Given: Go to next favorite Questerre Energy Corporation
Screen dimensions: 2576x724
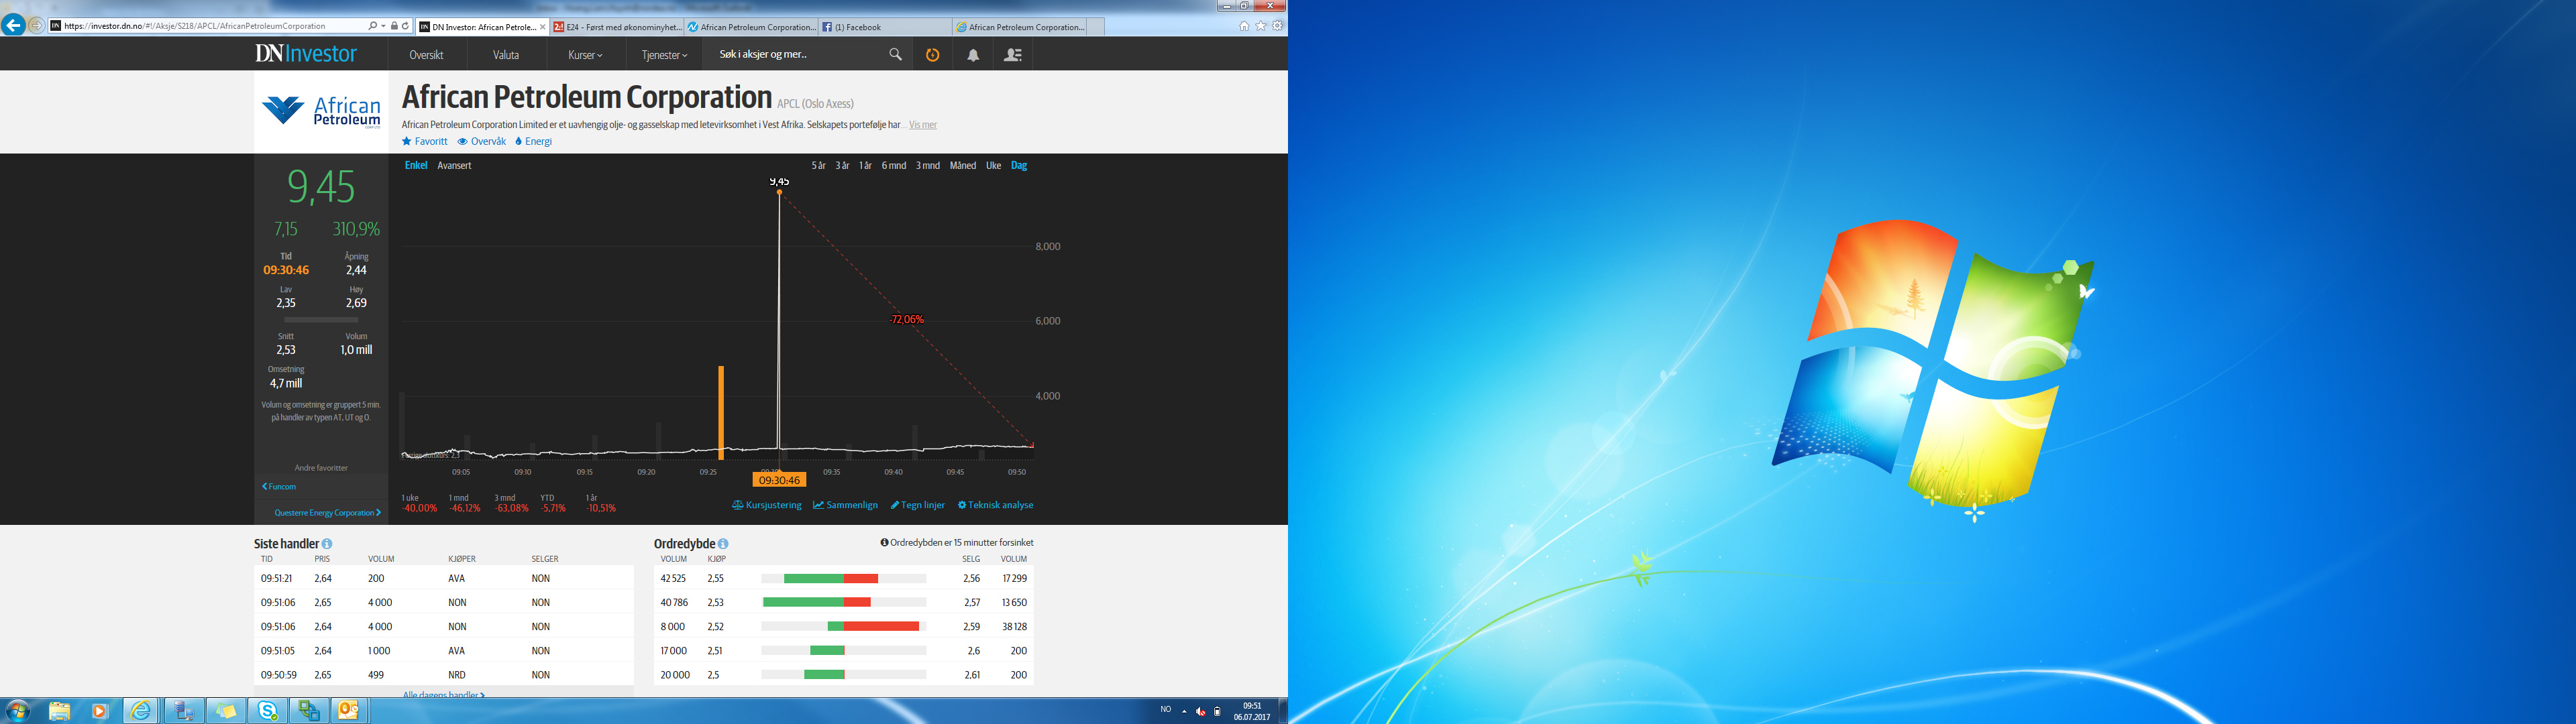Looking at the screenshot, I should [327, 513].
